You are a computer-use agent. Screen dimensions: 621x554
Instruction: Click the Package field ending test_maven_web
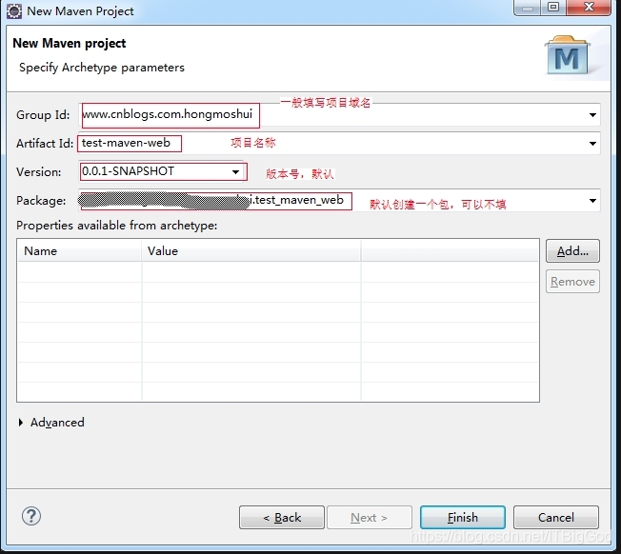339,200
